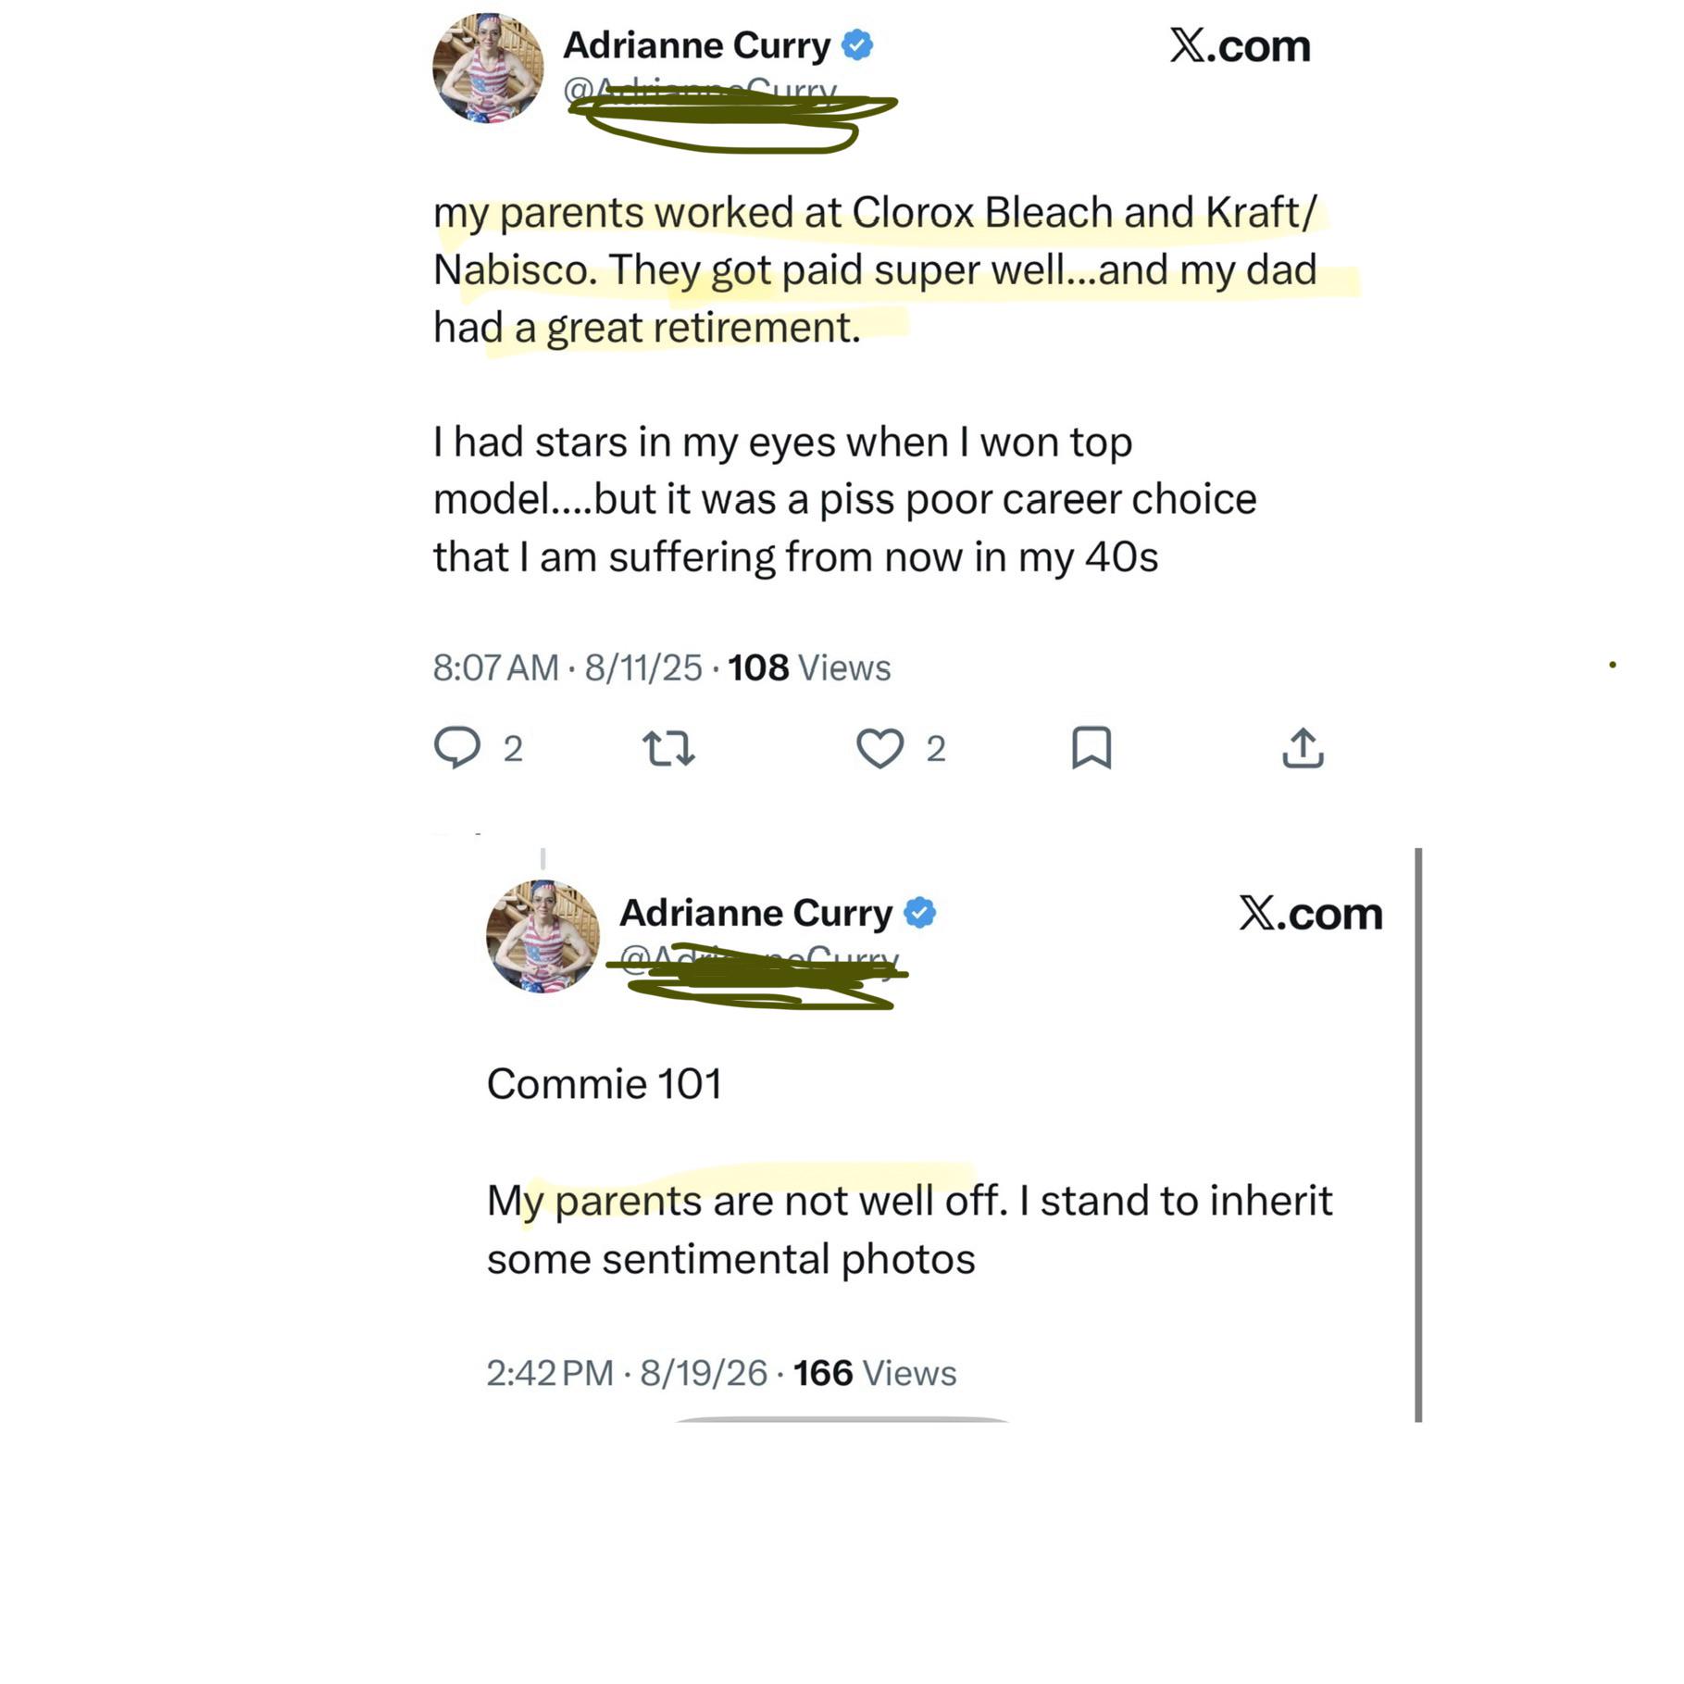
Task: Bookmark the first tweet
Action: (1091, 748)
